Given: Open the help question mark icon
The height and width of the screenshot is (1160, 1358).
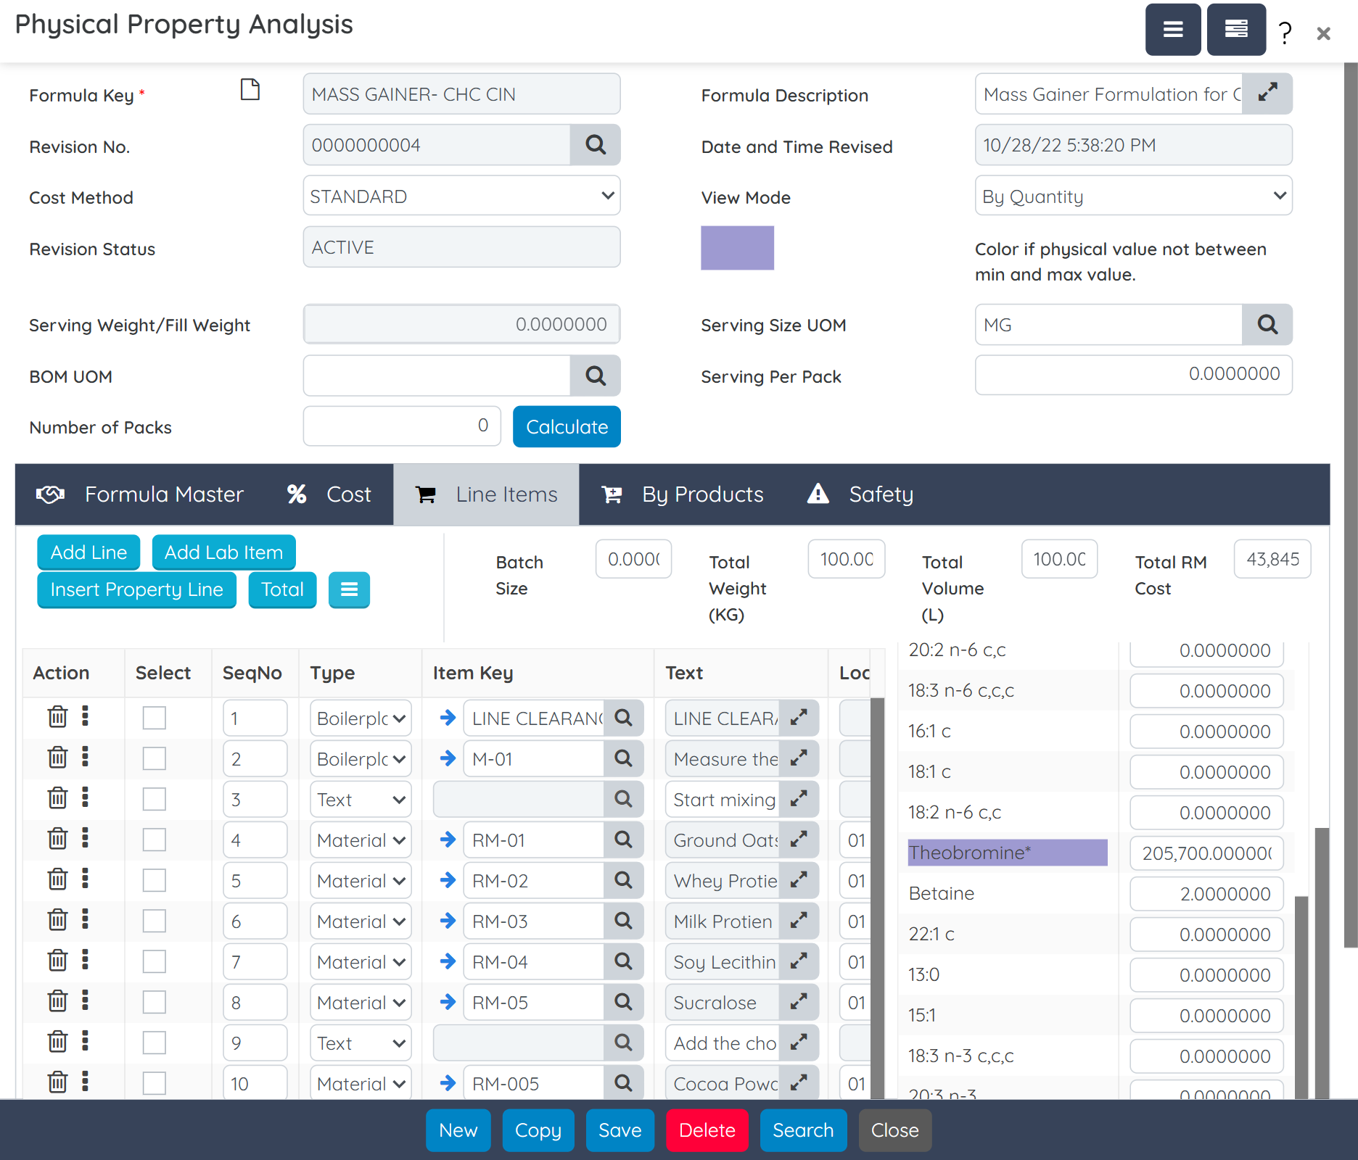Looking at the screenshot, I should tap(1285, 33).
